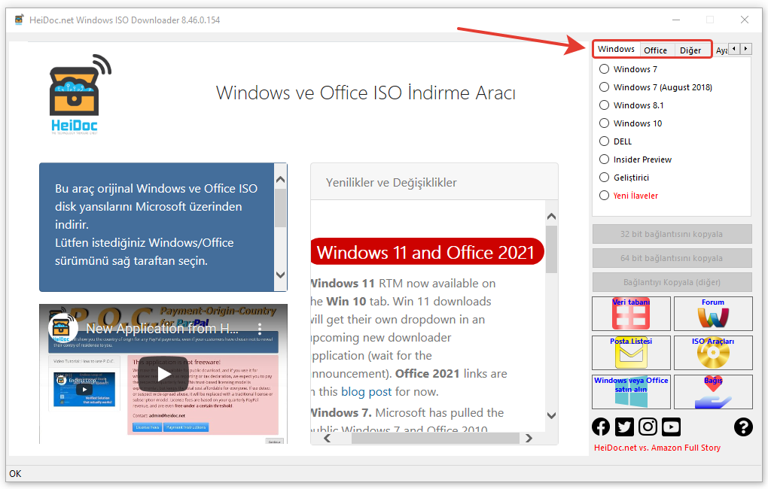Select the Windows 8.1 radio option
The width and height of the screenshot is (768, 489).
coord(604,105)
